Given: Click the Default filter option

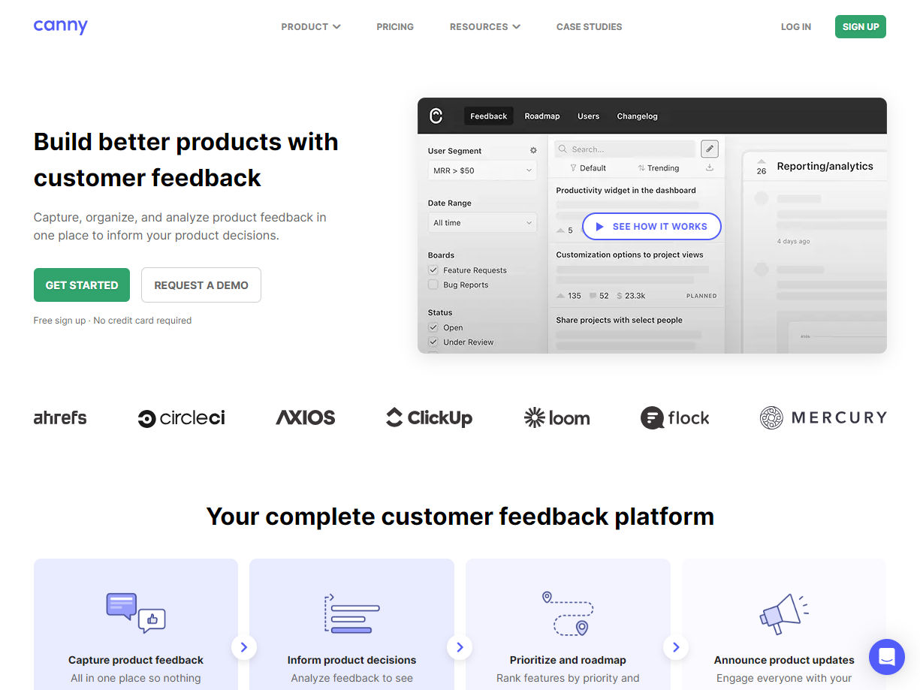Looking at the screenshot, I should 588,168.
